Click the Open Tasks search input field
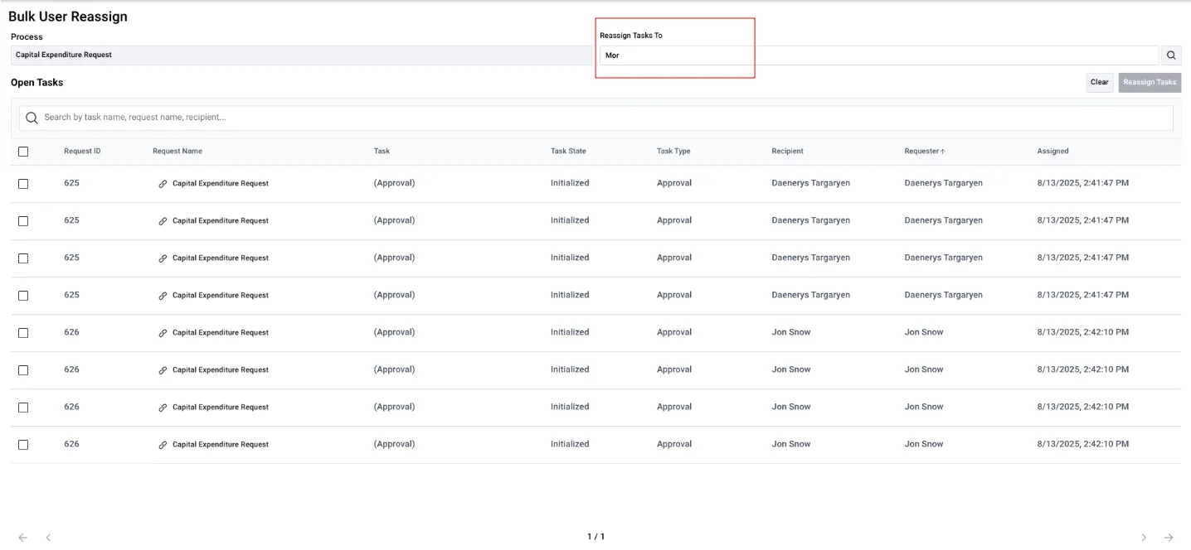Image resolution: width=1191 pixels, height=550 pixels. [332, 118]
